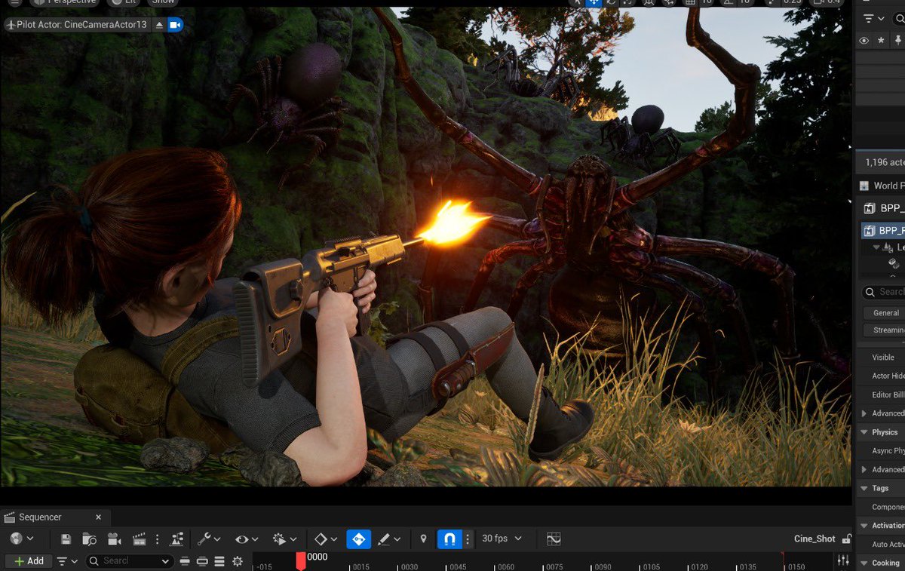The height and width of the screenshot is (571, 905).
Task: Save the sequence with the floppy disk icon
Action: pos(66,539)
